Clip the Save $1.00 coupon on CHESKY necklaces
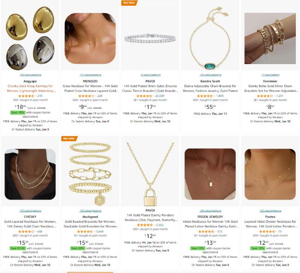This screenshot has height=273, width=300. click(18, 248)
